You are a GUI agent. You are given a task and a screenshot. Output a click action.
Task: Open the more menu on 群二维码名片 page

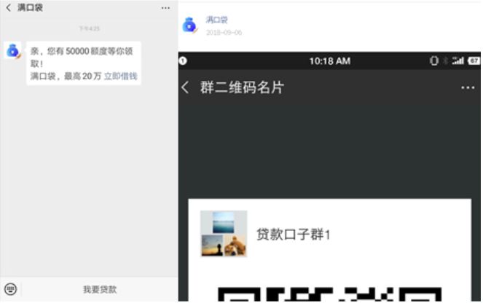click(x=467, y=87)
